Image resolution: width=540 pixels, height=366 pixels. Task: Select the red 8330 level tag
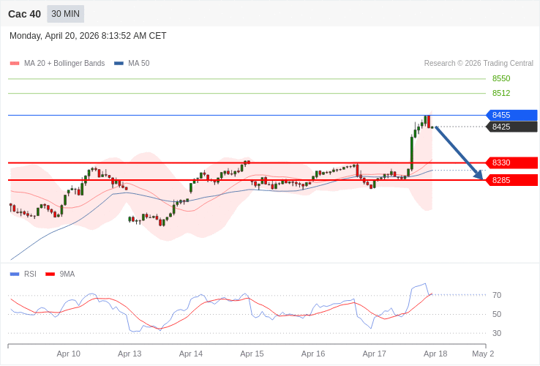click(x=511, y=163)
